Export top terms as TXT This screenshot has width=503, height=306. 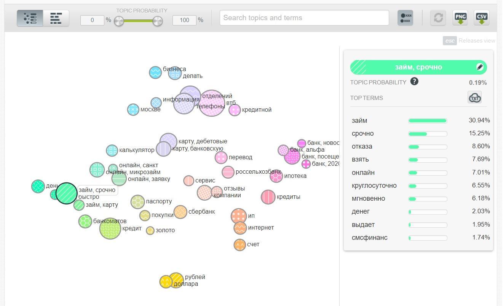[x=474, y=97]
